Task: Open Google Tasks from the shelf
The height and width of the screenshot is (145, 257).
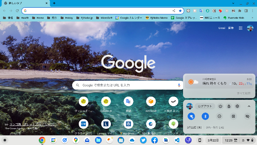Action: point(64,140)
